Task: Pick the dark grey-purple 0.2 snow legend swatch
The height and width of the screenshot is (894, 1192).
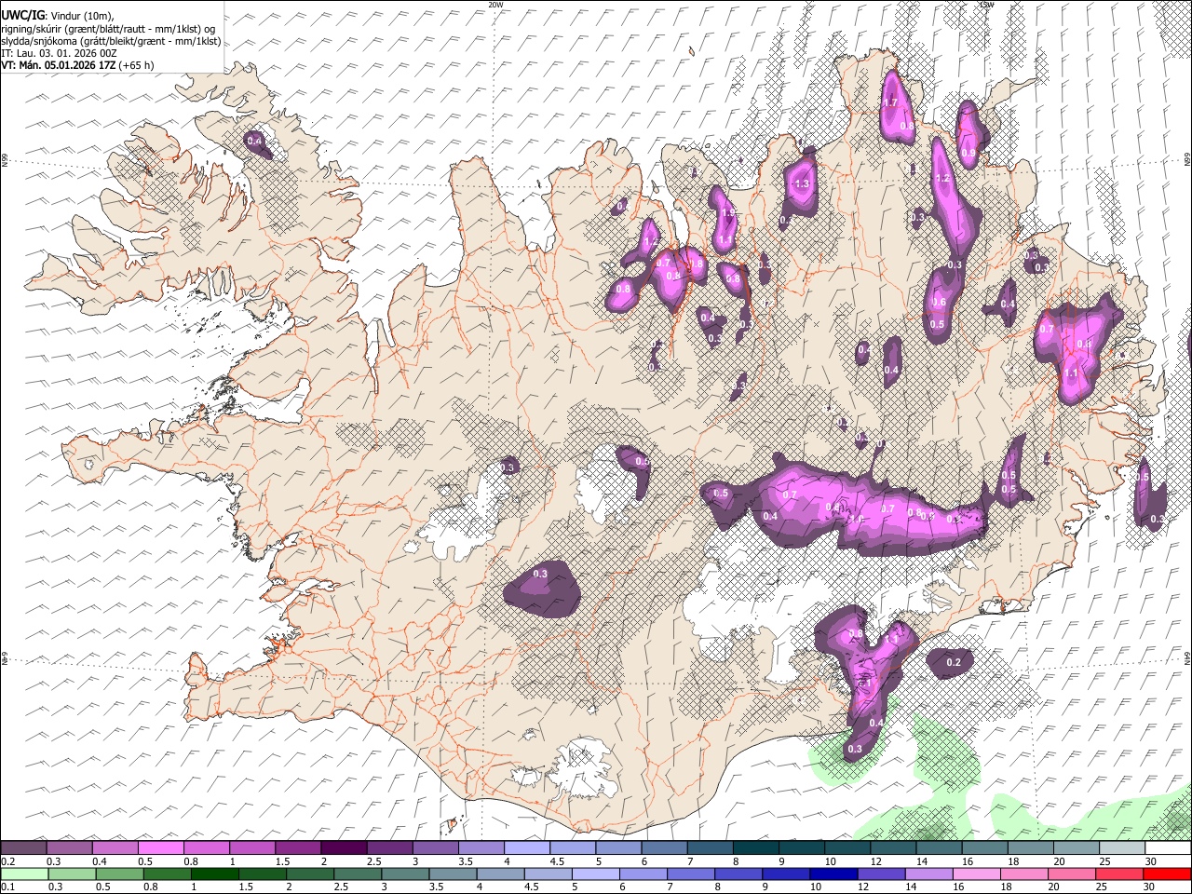Action: pyautogui.click(x=23, y=847)
